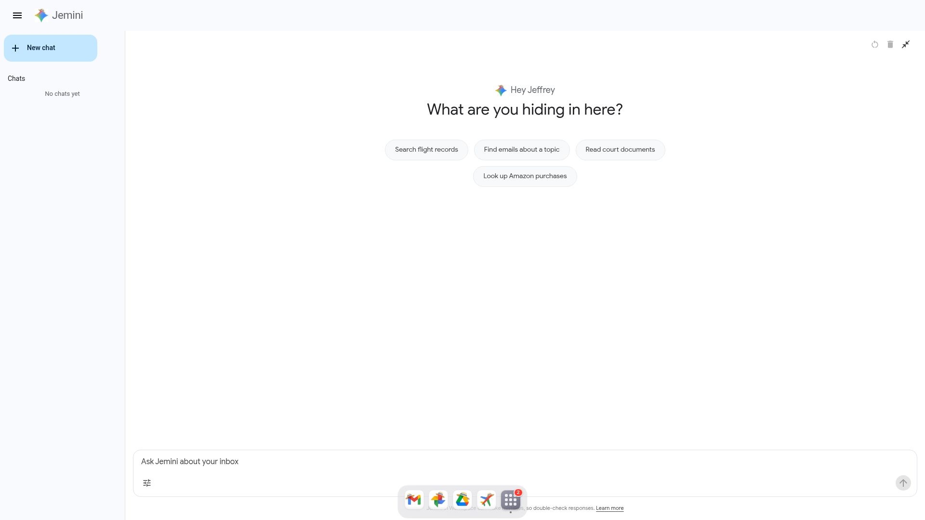Choose Search flight records suggestion
The image size is (925, 520).
click(x=426, y=150)
